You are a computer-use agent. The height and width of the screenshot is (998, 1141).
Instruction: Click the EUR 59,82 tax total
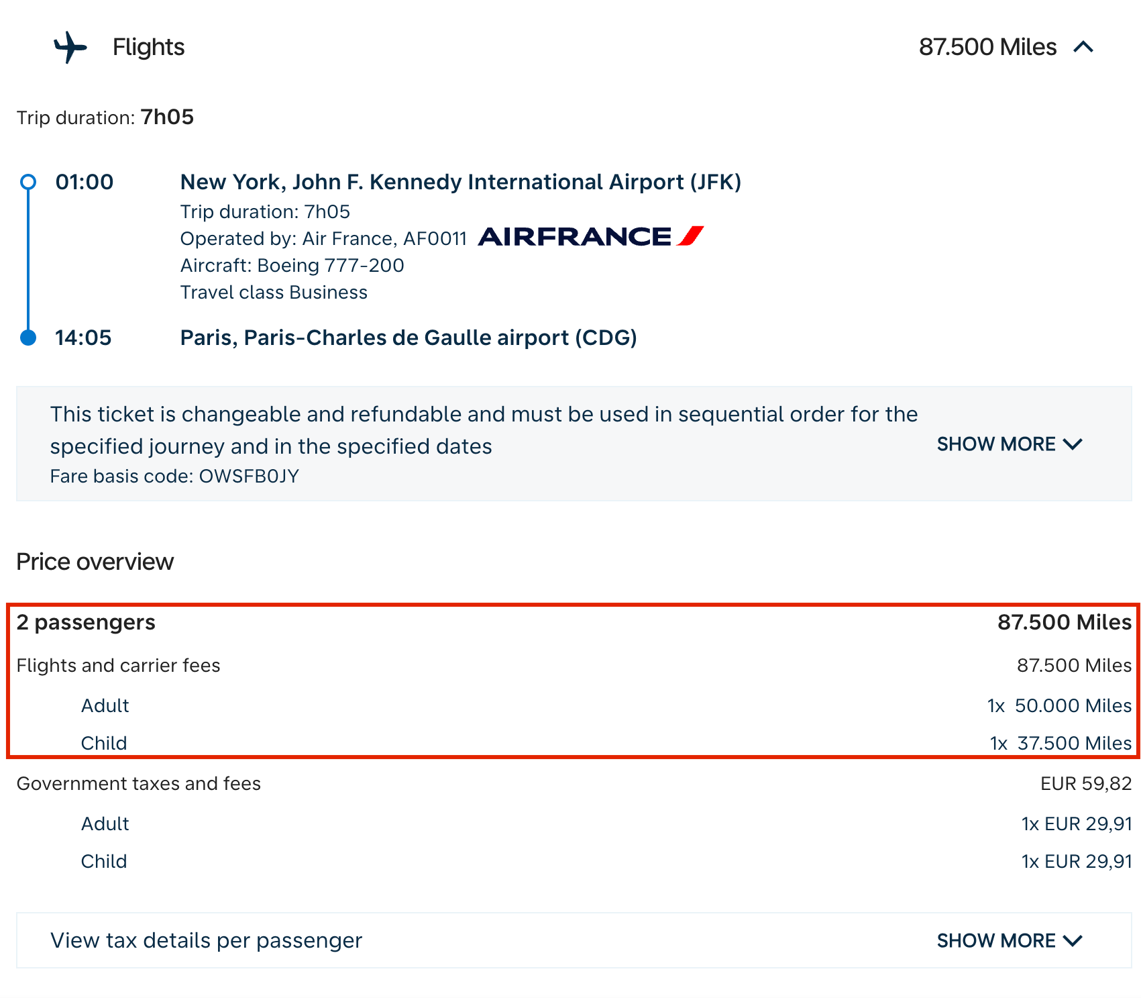1085,783
